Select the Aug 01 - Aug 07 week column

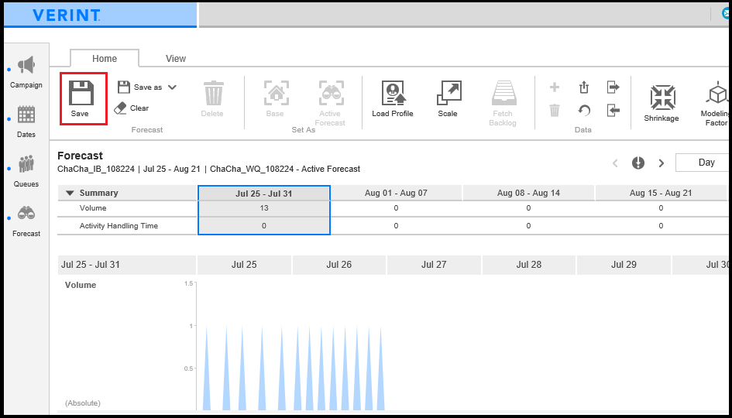point(396,194)
